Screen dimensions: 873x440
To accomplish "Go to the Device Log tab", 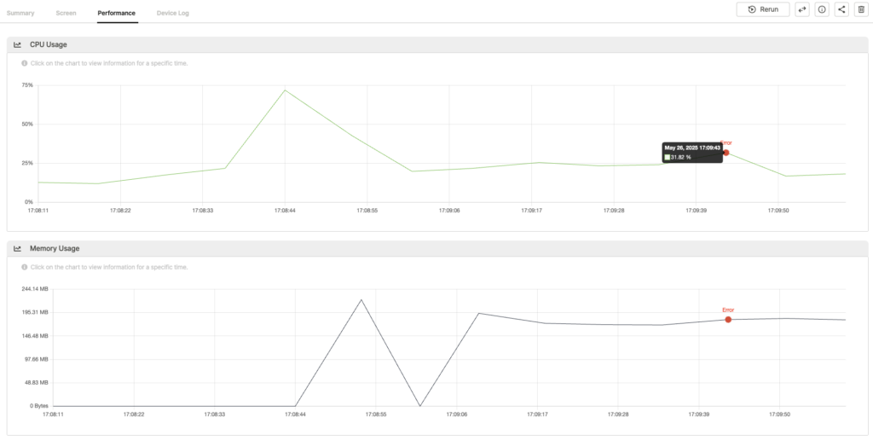I will pos(173,14).
